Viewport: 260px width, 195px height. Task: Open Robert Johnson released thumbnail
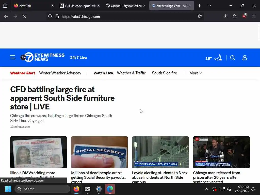tap(221, 152)
